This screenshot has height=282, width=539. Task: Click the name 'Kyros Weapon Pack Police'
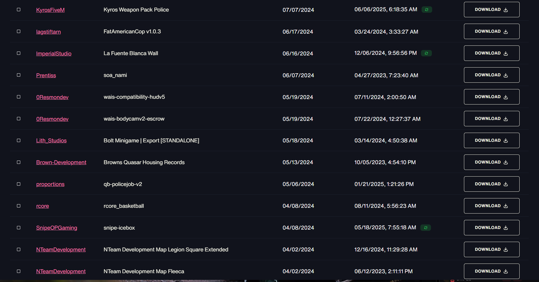[x=136, y=10]
